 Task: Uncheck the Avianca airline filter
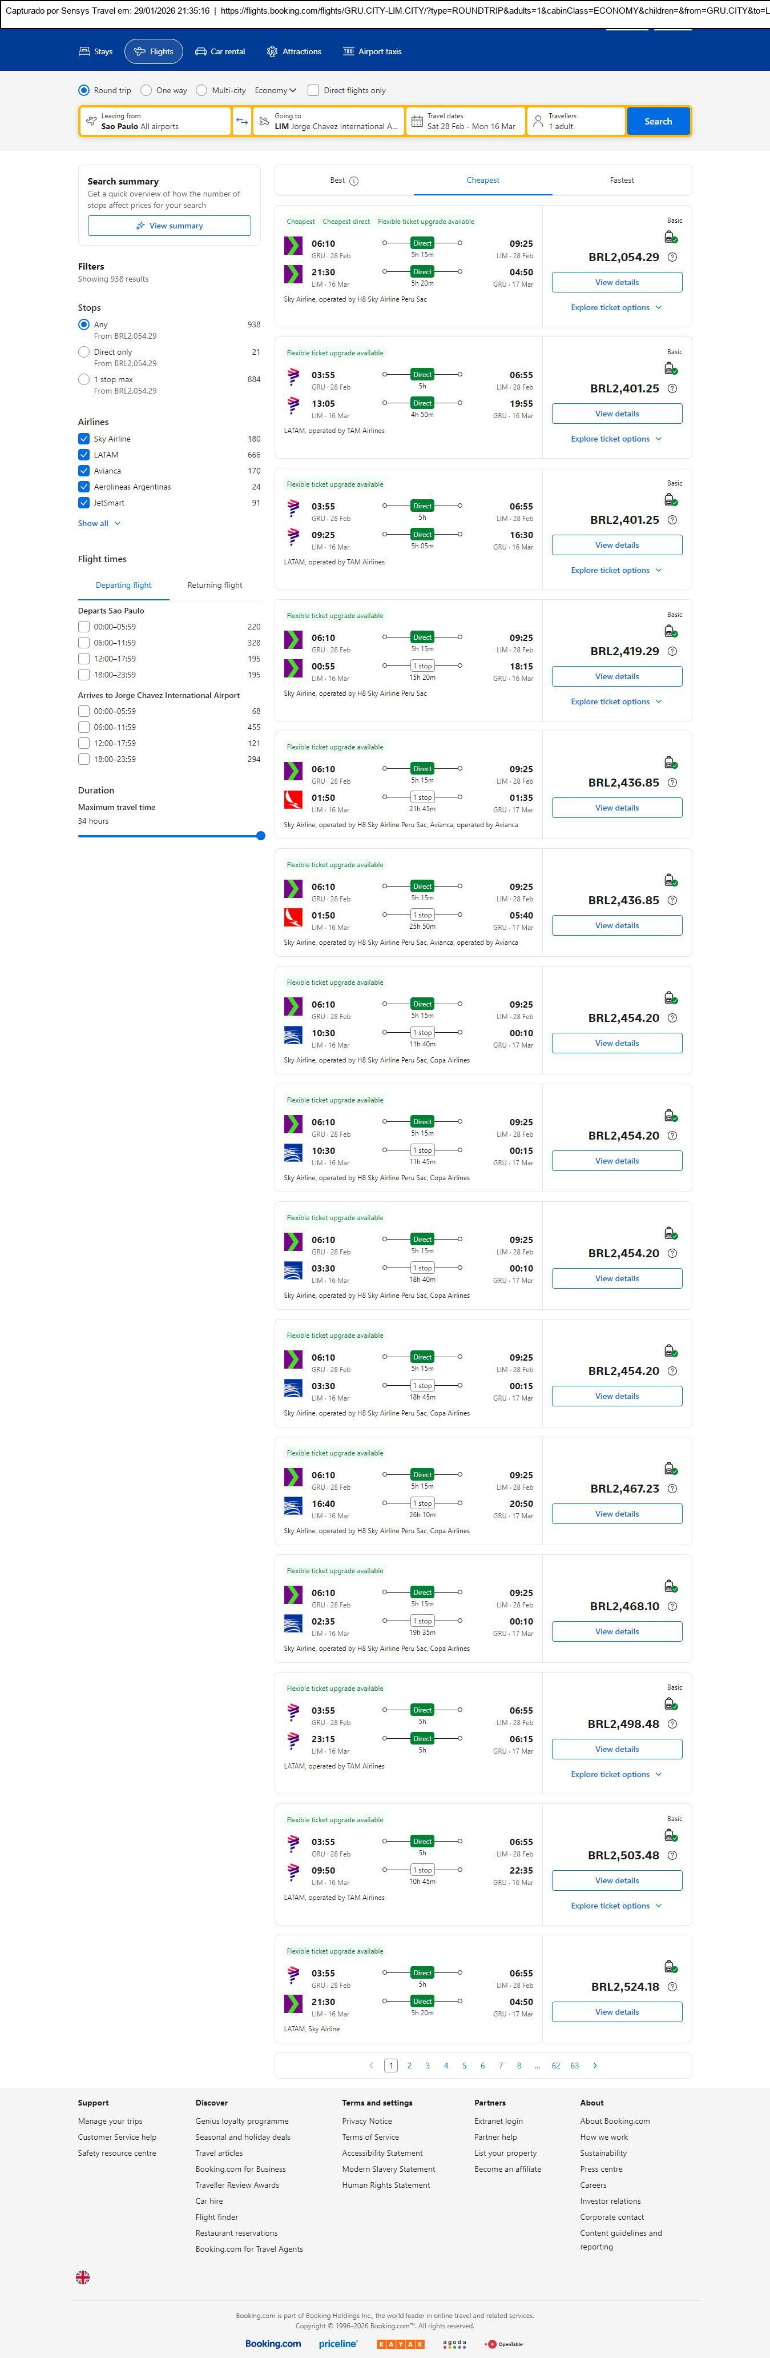84,471
